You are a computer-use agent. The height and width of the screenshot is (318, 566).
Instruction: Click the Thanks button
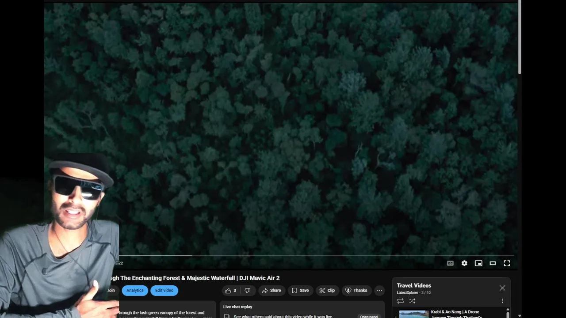(x=356, y=291)
